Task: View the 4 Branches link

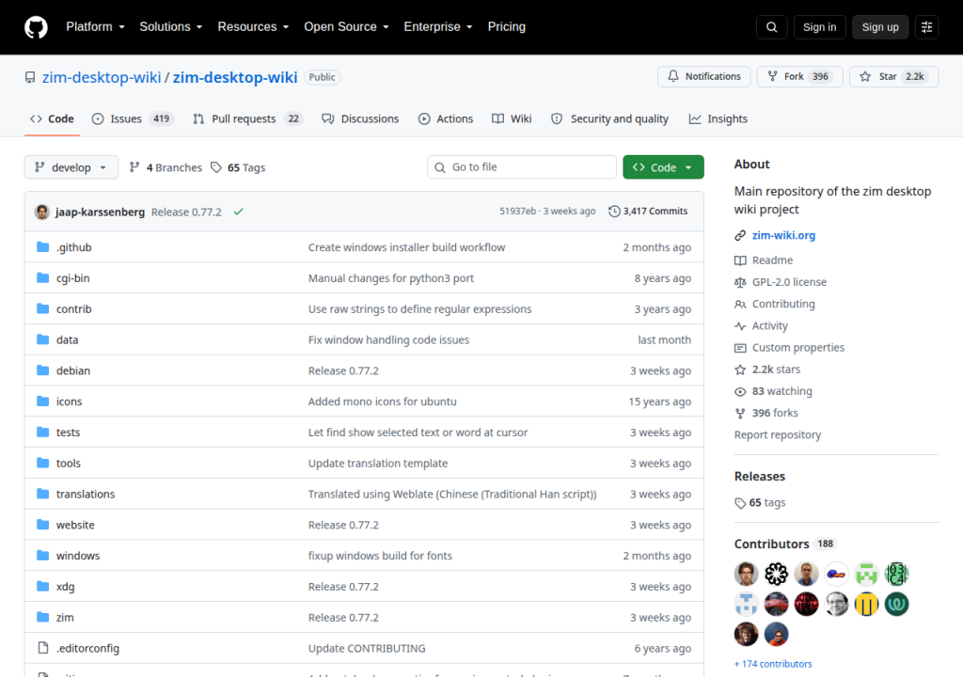Action: point(166,167)
